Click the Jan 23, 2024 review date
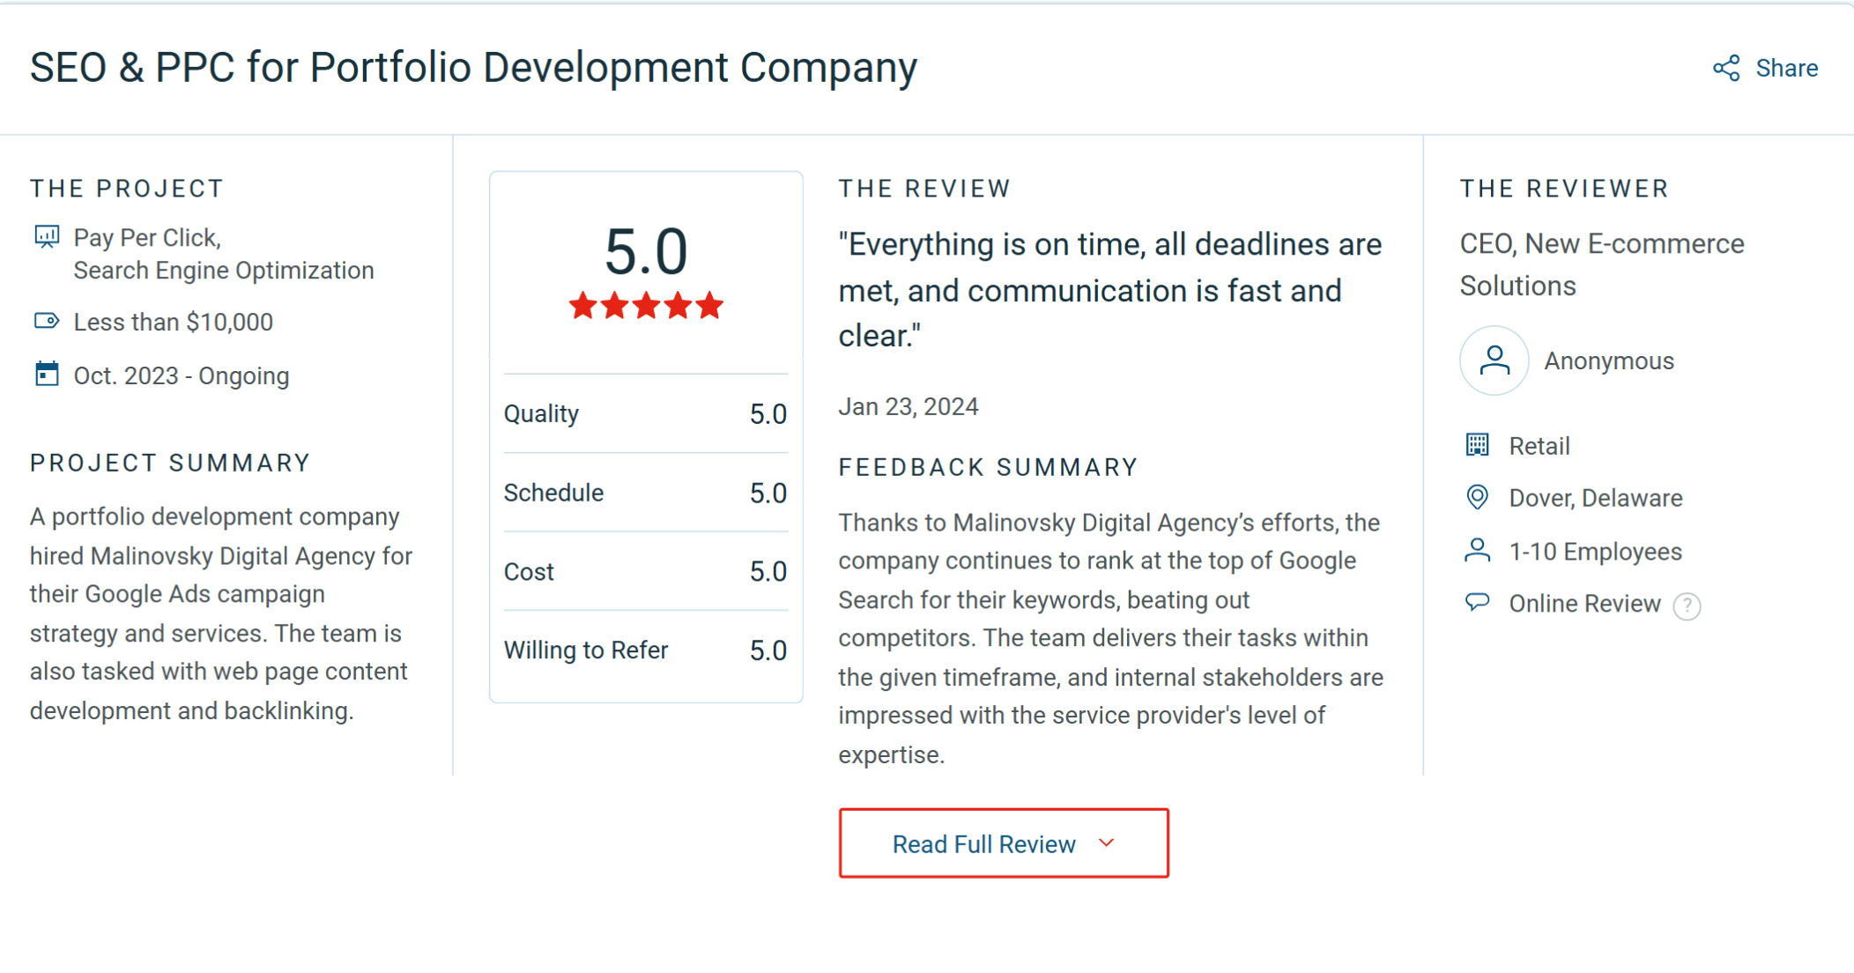This screenshot has height=973, width=1854. [908, 406]
